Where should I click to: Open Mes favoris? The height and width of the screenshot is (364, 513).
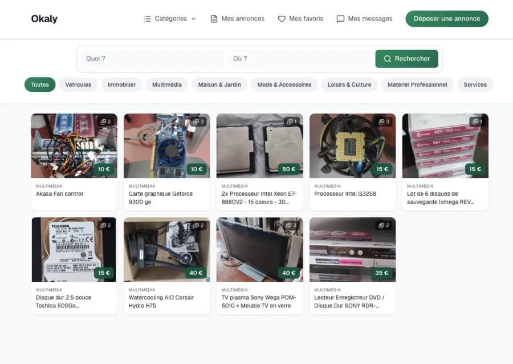coord(300,19)
